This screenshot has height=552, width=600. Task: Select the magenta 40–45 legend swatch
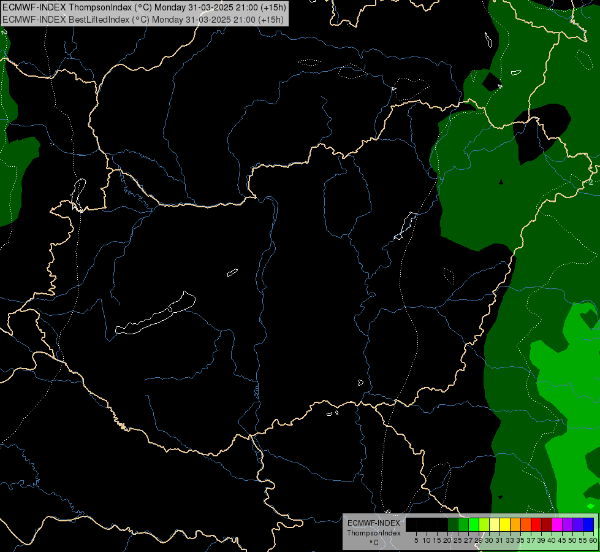[x=557, y=524]
